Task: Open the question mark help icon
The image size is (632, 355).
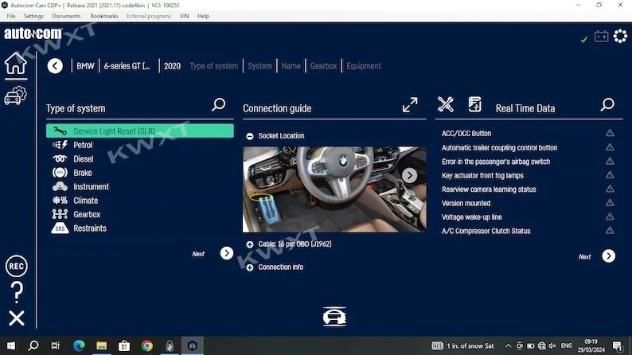Action: coord(17,292)
